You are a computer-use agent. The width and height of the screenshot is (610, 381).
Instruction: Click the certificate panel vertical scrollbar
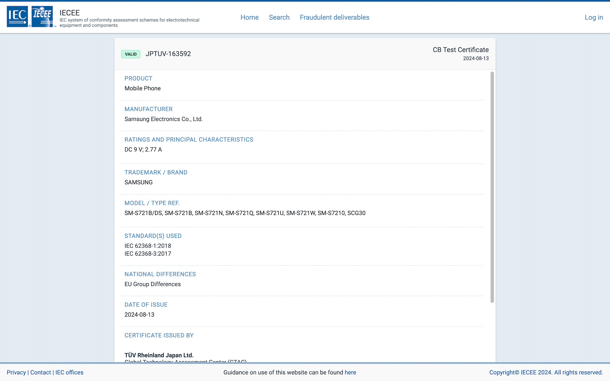pos(492,187)
